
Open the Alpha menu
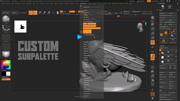[3, 3]
